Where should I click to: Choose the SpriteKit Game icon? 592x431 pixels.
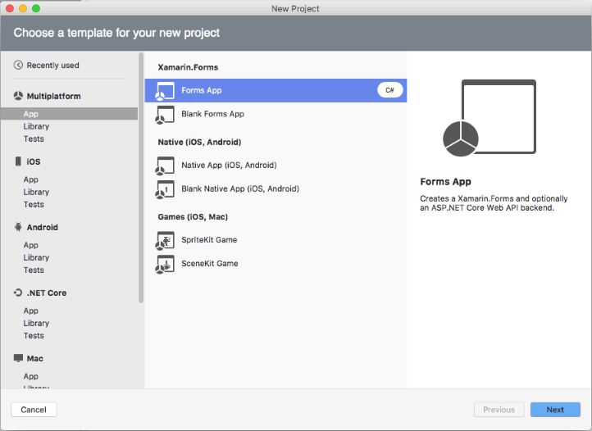(x=165, y=240)
